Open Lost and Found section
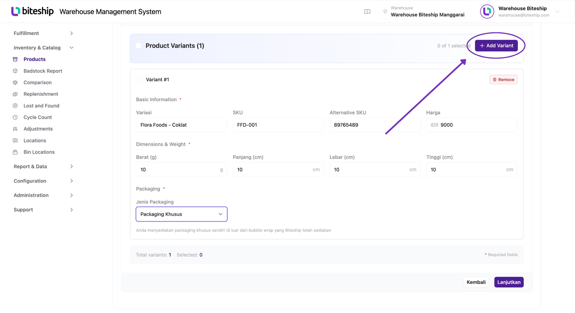 tap(41, 106)
